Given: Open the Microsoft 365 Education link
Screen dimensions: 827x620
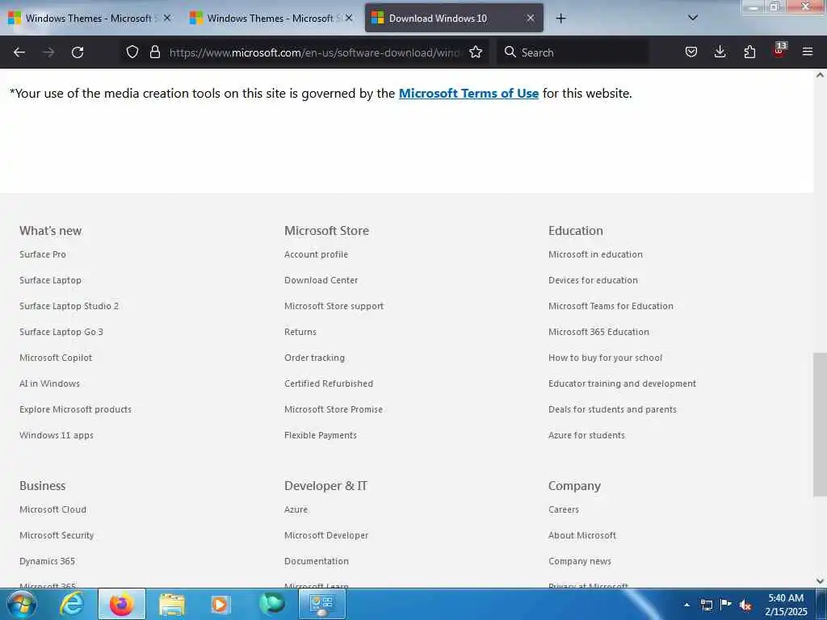Looking at the screenshot, I should coord(598,332).
